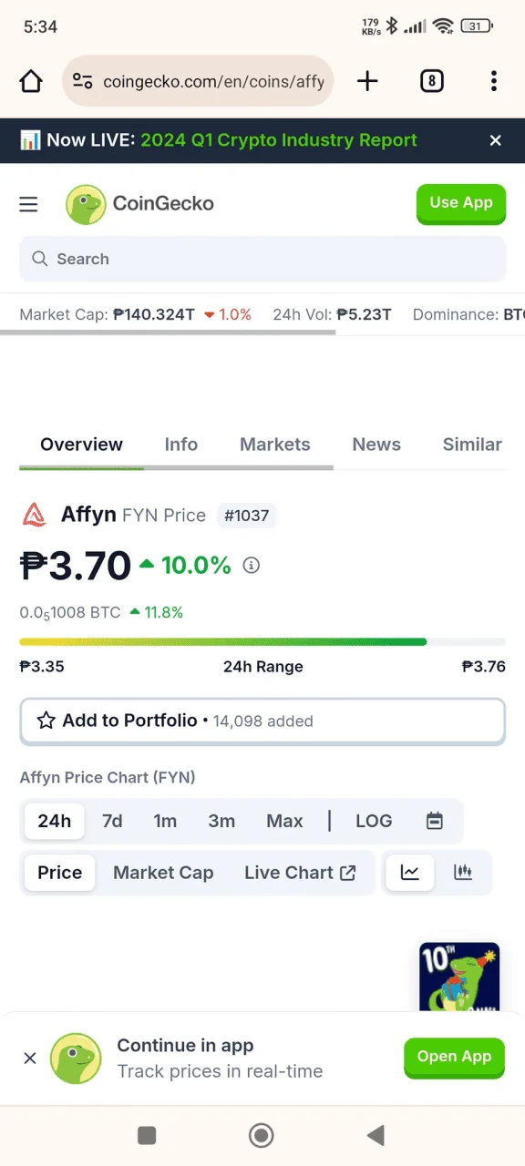The height and width of the screenshot is (1166, 525).
Task: Toggle the LOG scale option
Action: click(374, 821)
